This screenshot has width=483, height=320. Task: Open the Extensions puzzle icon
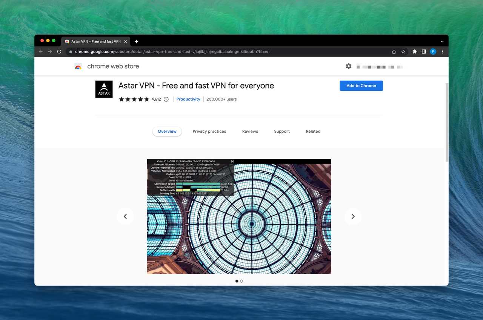pyautogui.click(x=415, y=52)
